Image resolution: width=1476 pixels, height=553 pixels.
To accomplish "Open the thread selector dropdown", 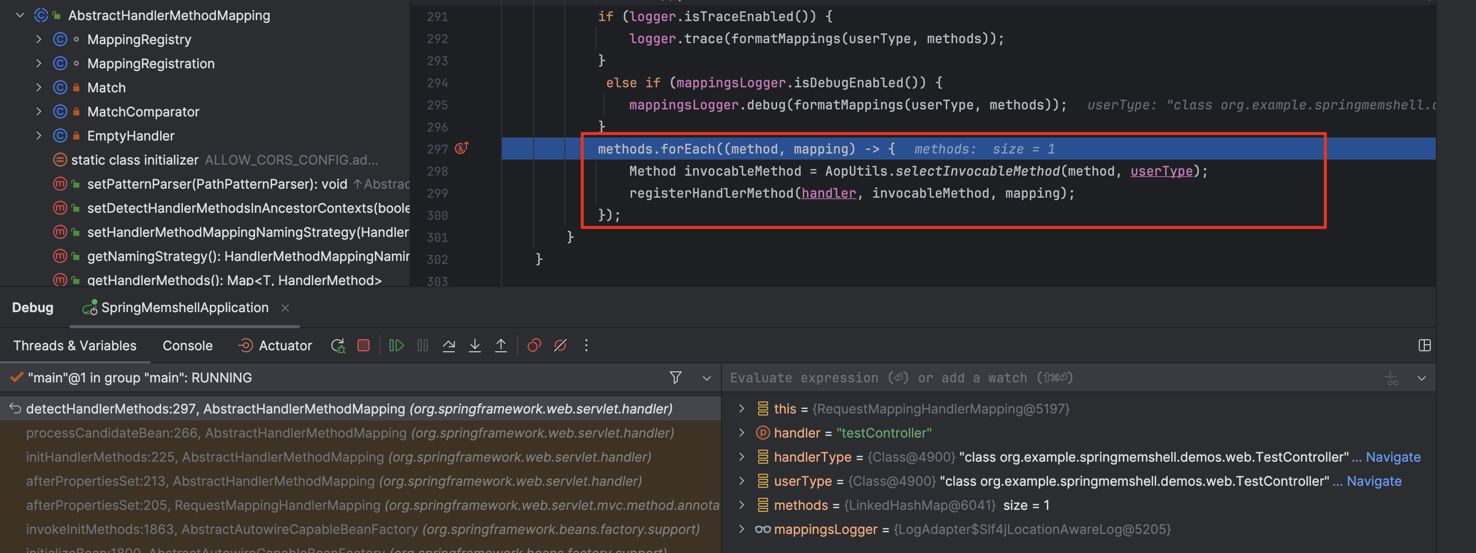I will [x=706, y=378].
